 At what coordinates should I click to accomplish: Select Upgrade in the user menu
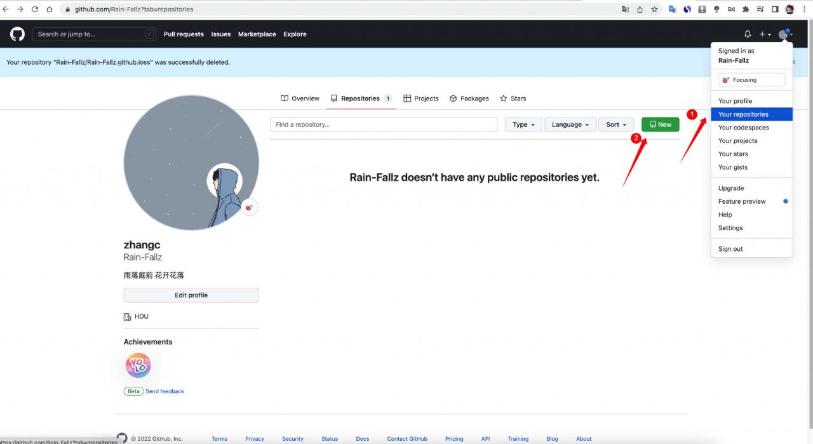pos(751,188)
